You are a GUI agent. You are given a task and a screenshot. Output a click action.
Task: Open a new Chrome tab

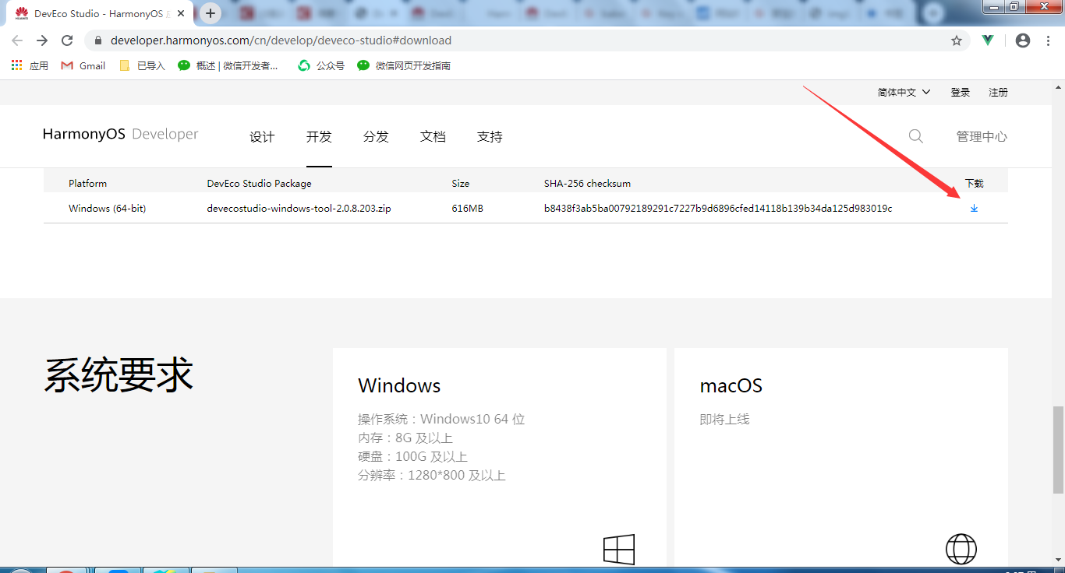click(211, 13)
